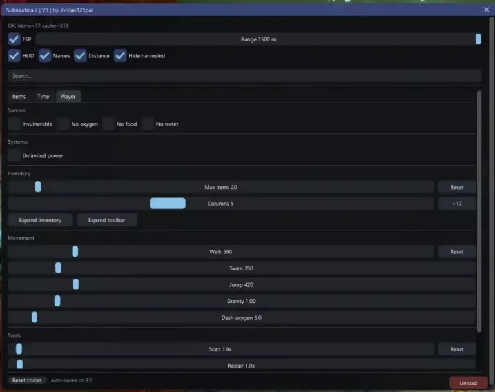Toggle the Distance checkbox
The width and height of the screenshot is (495, 392).
coord(80,55)
